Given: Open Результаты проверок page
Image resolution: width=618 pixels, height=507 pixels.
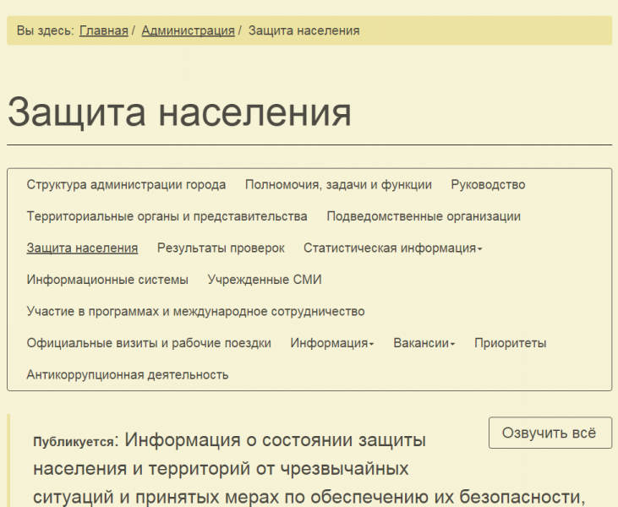Looking at the screenshot, I should click(x=221, y=248).
